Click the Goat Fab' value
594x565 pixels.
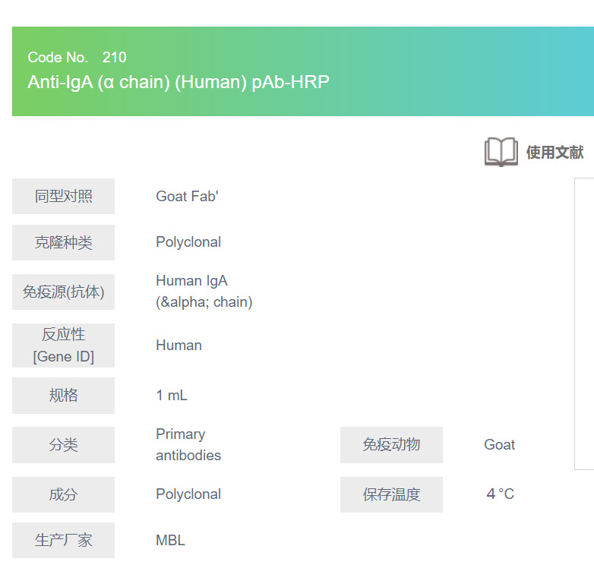point(187,196)
